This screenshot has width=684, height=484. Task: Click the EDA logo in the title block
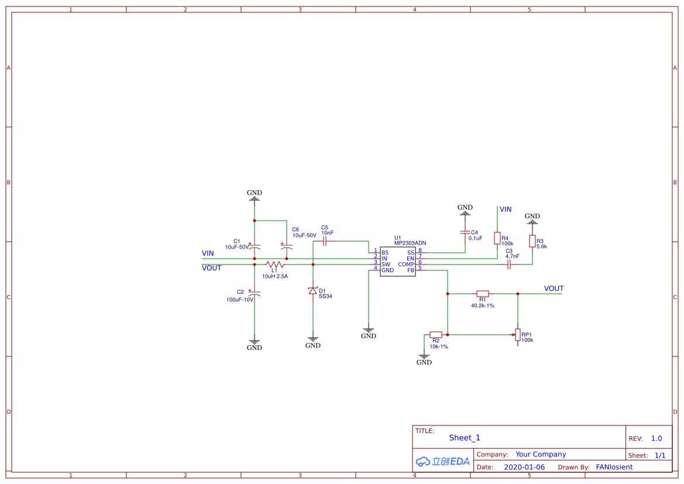tap(443, 461)
